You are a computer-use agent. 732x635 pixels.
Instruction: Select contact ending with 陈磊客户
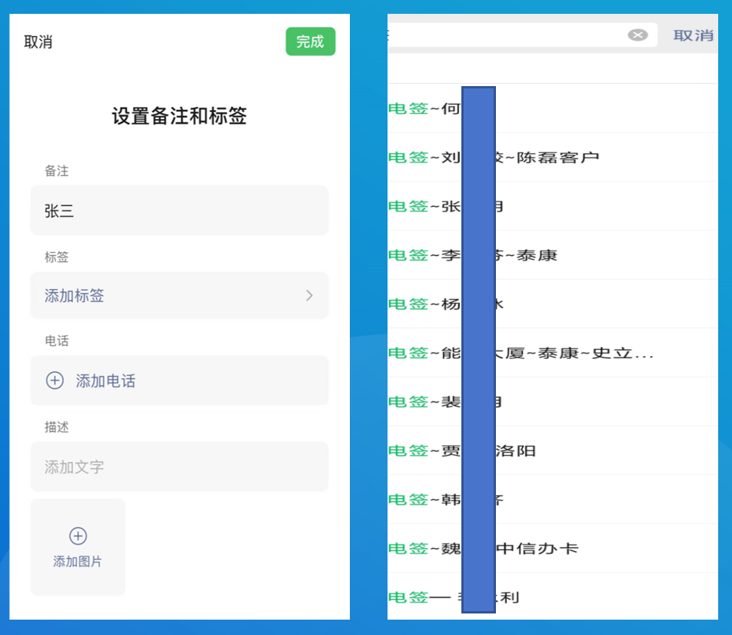(x=554, y=157)
